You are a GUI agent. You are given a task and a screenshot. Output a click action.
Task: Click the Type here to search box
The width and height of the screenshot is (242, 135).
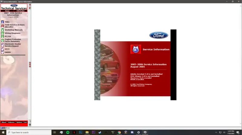point(29,132)
